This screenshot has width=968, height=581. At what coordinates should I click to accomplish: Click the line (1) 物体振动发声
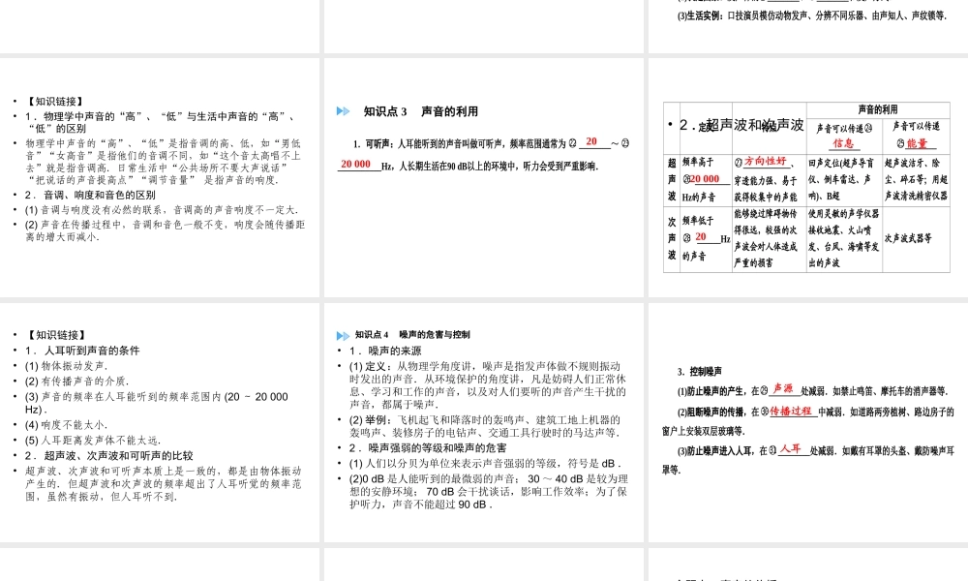coord(66,366)
